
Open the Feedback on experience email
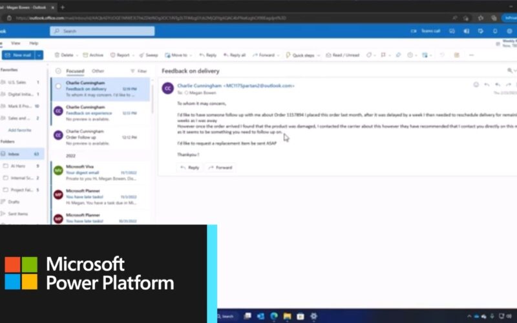[101, 113]
